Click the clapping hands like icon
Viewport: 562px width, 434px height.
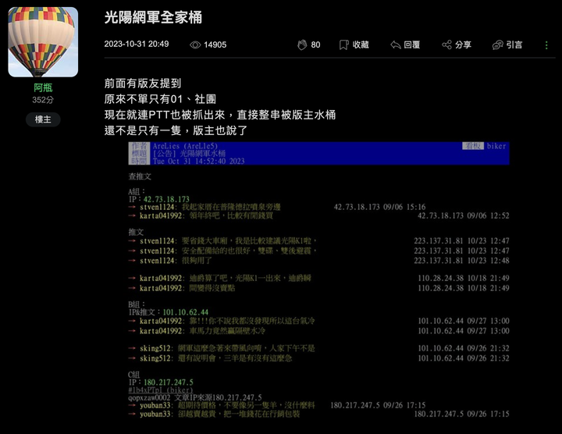pyautogui.click(x=302, y=44)
